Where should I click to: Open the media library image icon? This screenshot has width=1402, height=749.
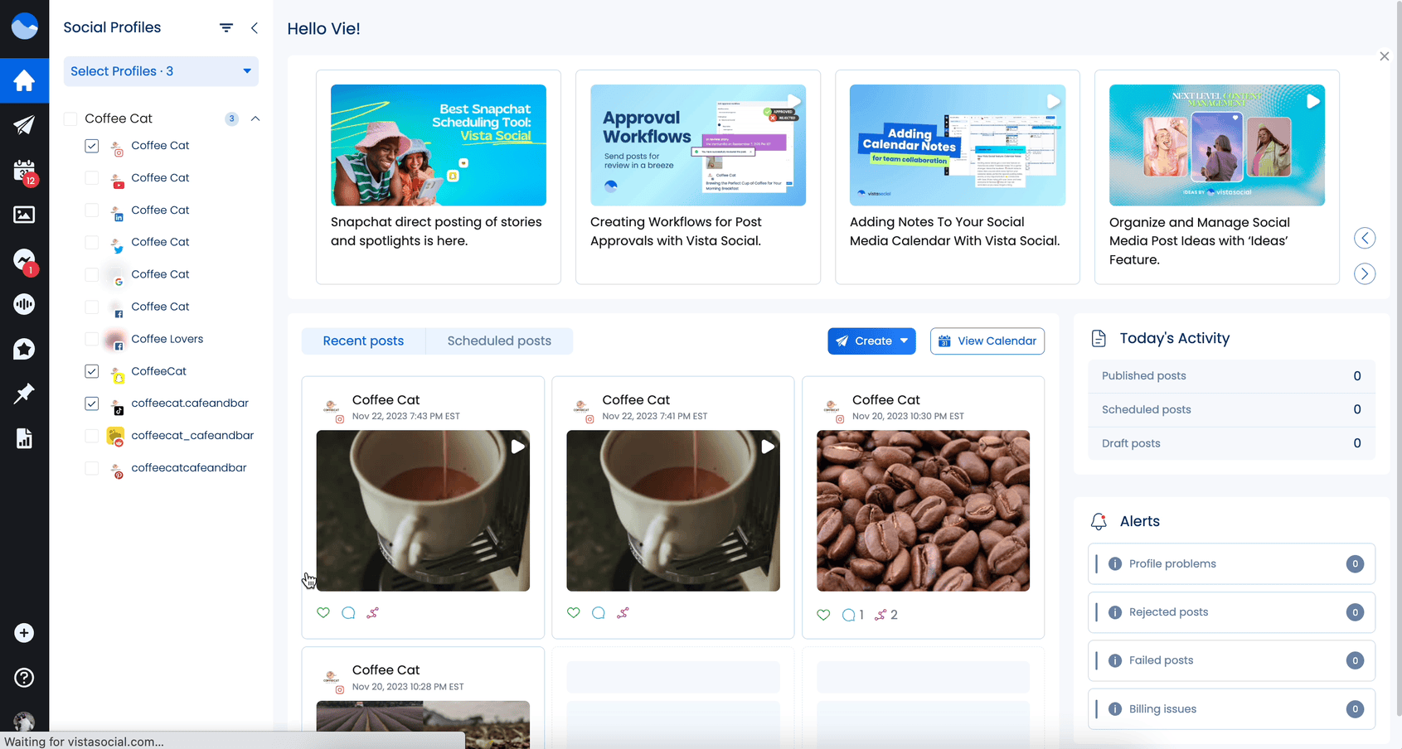(24, 215)
